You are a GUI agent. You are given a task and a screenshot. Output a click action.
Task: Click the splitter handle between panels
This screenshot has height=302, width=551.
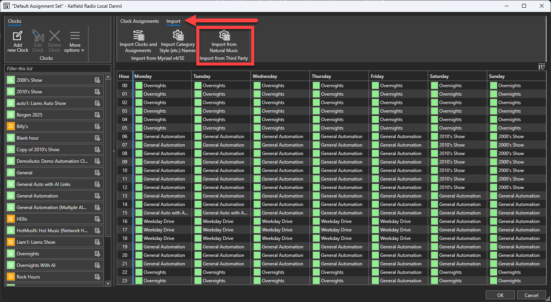click(114, 151)
